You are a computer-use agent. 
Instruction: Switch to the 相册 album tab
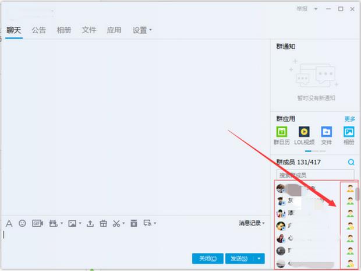(x=64, y=30)
